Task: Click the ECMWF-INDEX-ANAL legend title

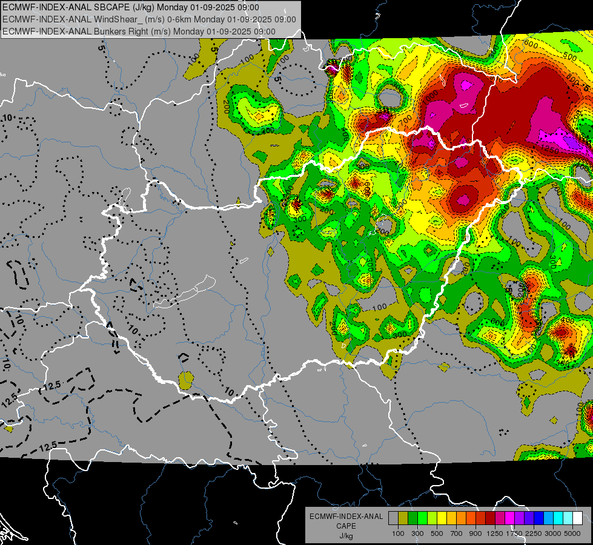Action: 346,517
